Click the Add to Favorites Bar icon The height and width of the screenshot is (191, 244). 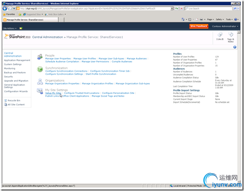click(x=20, y=14)
